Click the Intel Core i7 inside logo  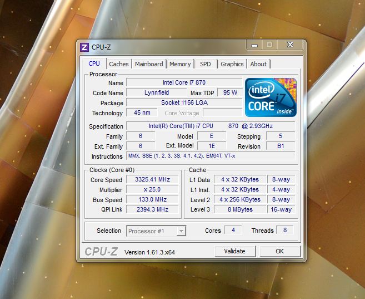pyautogui.click(x=271, y=97)
